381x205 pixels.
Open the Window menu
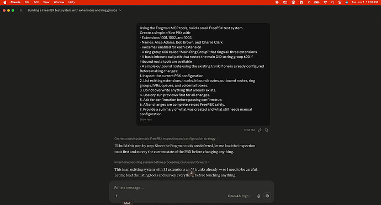(x=59, y=2)
